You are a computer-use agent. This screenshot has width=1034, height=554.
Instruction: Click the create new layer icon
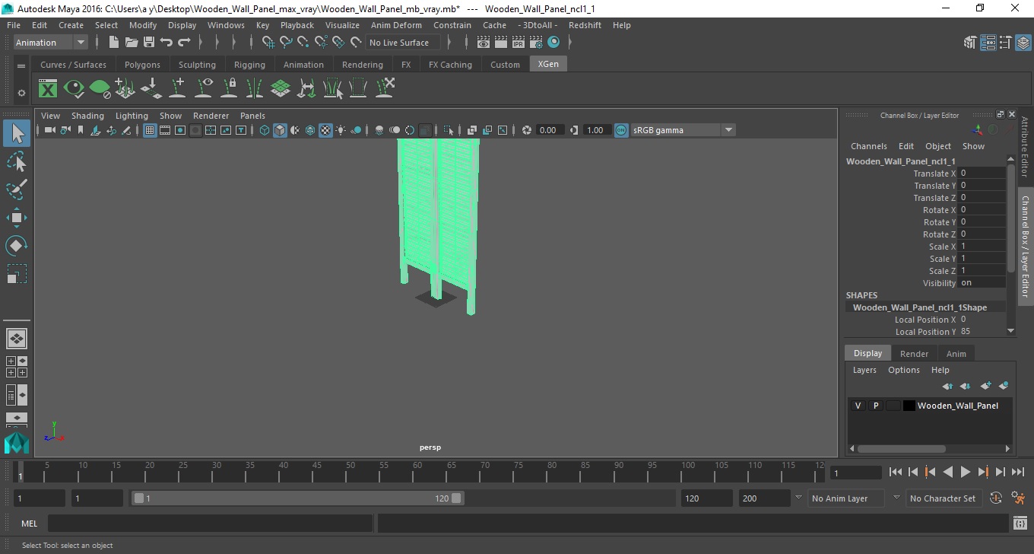pyautogui.click(x=987, y=386)
